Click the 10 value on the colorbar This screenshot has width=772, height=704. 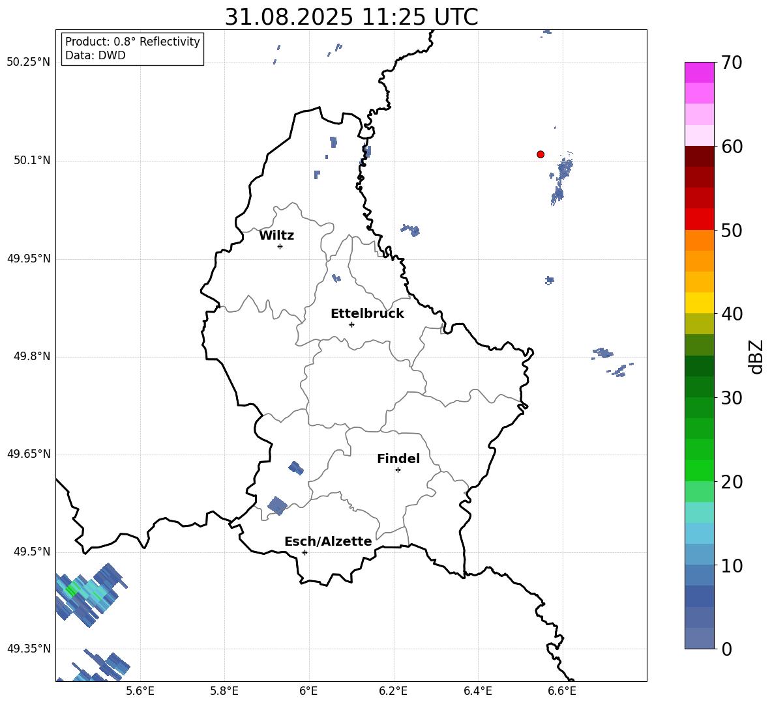point(732,565)
